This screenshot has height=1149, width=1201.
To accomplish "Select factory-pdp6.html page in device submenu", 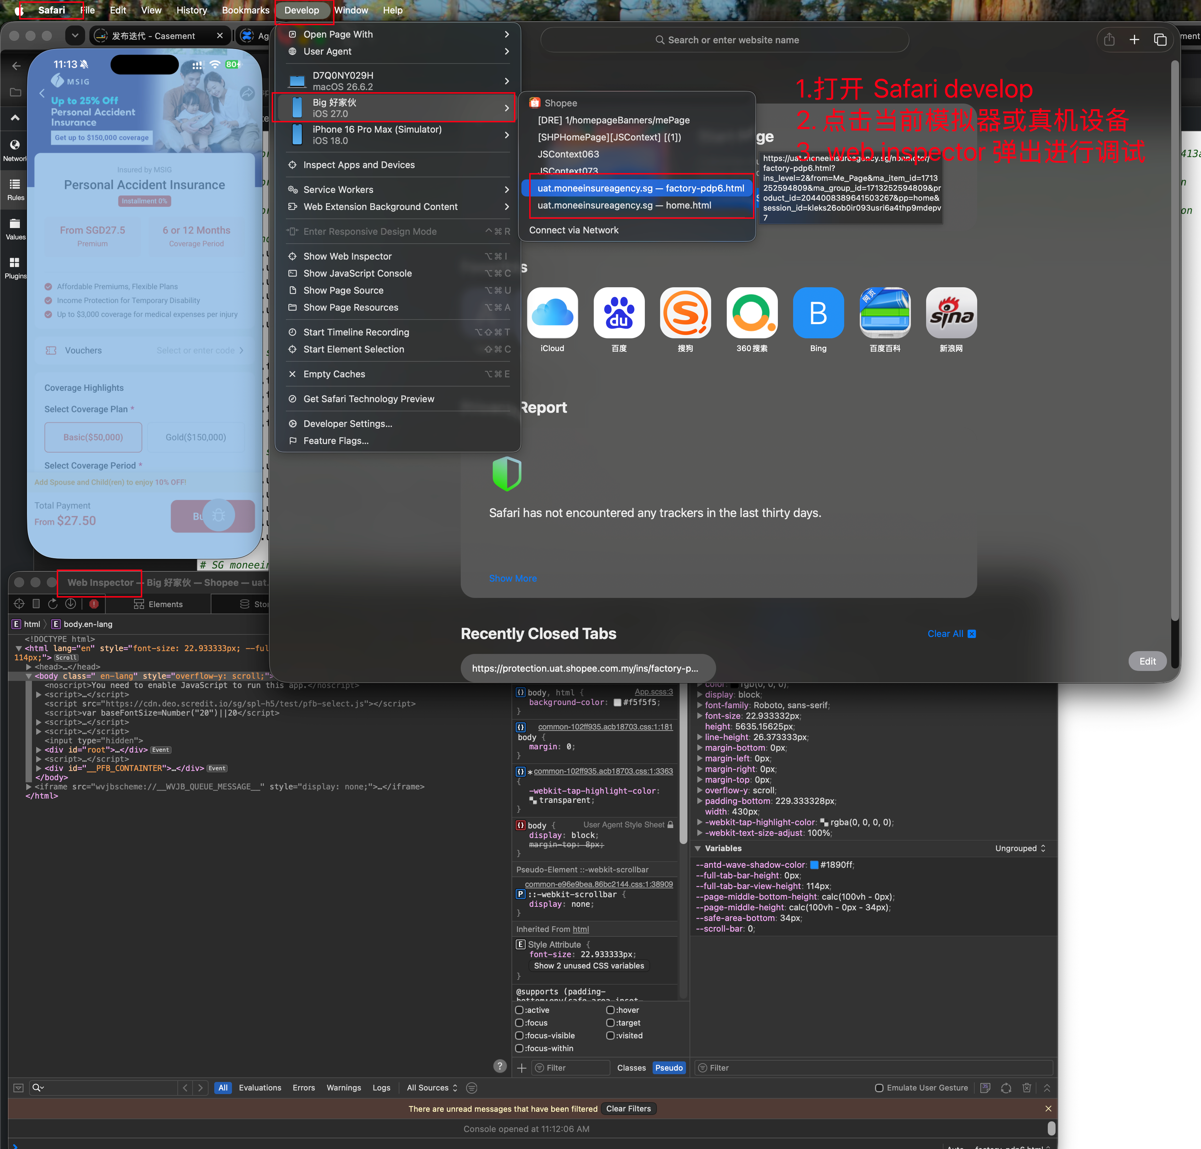I will coord(637,188).
